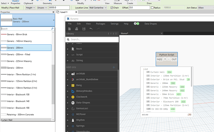The width and height of the screenshot is (214, 132).
Task: Click the Rhythm package icon
Action: tap(73, 120)
